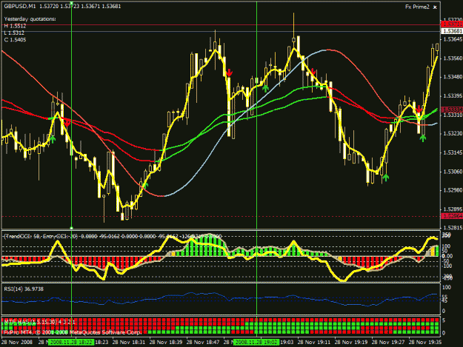Click the green buy arrow near the 18:37 price low
The height and width of the screenshot is (347, 463).
point(144,185)
